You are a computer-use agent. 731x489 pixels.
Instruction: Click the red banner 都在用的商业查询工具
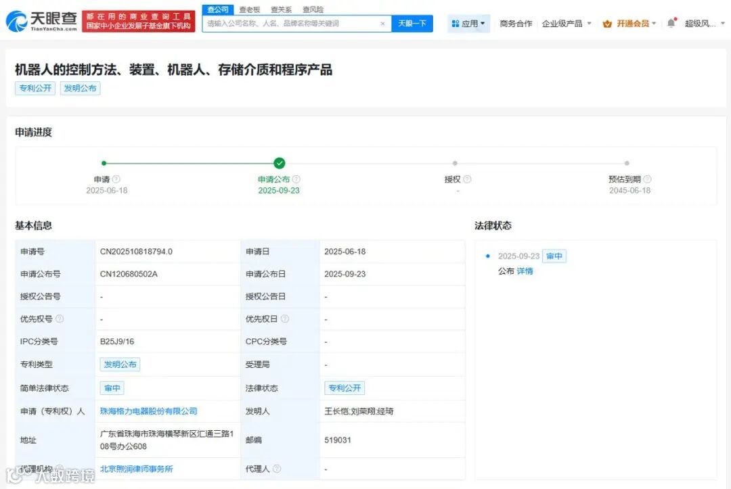[x=139, y=22]
